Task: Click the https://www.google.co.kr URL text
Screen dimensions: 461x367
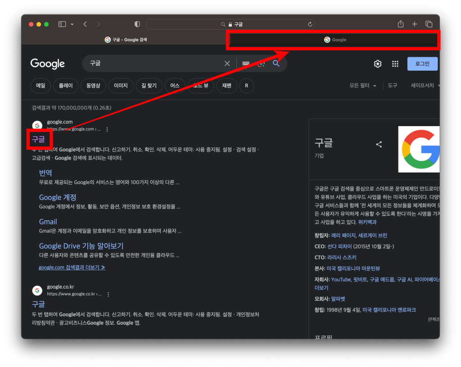Action: pyautogui.click(x=71, y=294)
